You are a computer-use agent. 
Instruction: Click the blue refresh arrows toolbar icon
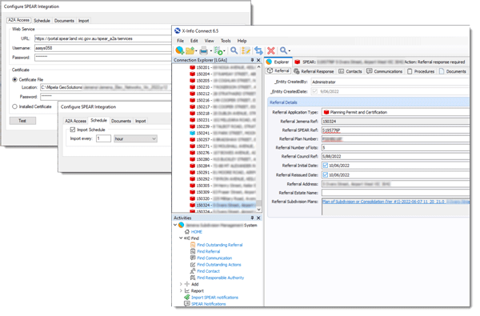click(x=258, y=50)
